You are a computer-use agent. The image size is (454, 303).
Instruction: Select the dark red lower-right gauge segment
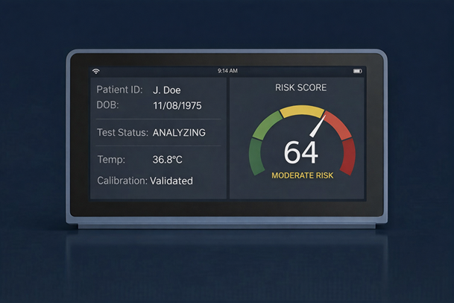click(348, 156)
